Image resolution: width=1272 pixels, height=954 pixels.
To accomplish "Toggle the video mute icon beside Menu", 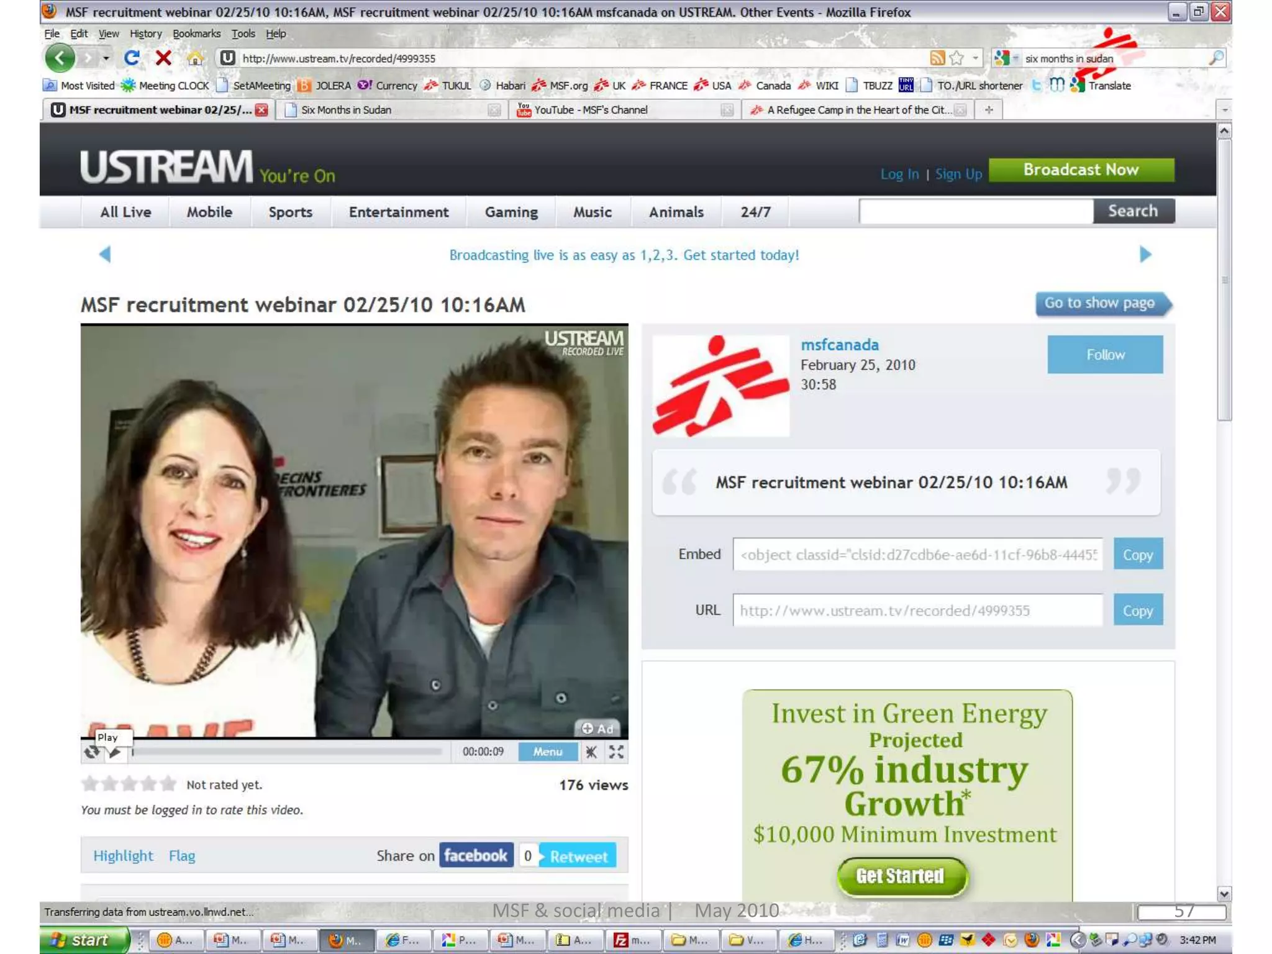I will pyautogui.click(x=591, y=752).
